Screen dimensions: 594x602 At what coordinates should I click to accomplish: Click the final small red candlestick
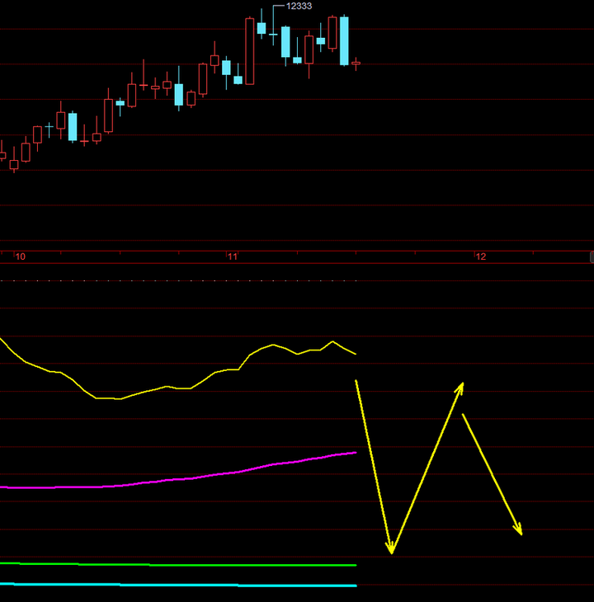pyautogui.click(x=356, y=63)
